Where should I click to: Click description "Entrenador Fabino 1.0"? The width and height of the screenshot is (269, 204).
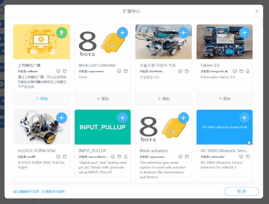218,77
